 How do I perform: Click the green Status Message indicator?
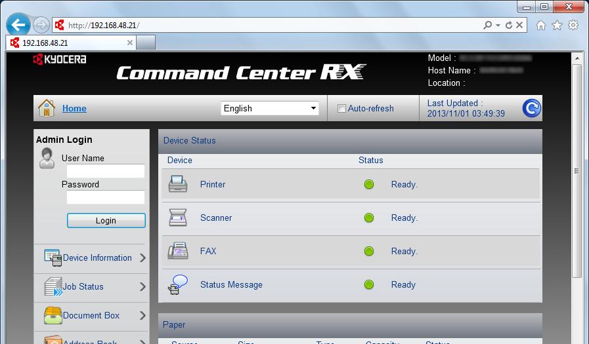click(369, 284)
